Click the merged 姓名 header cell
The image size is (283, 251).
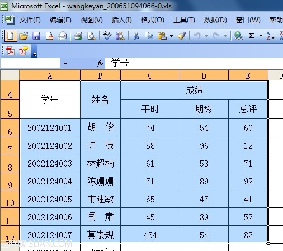pyautogui.click(x=100, y=100)
